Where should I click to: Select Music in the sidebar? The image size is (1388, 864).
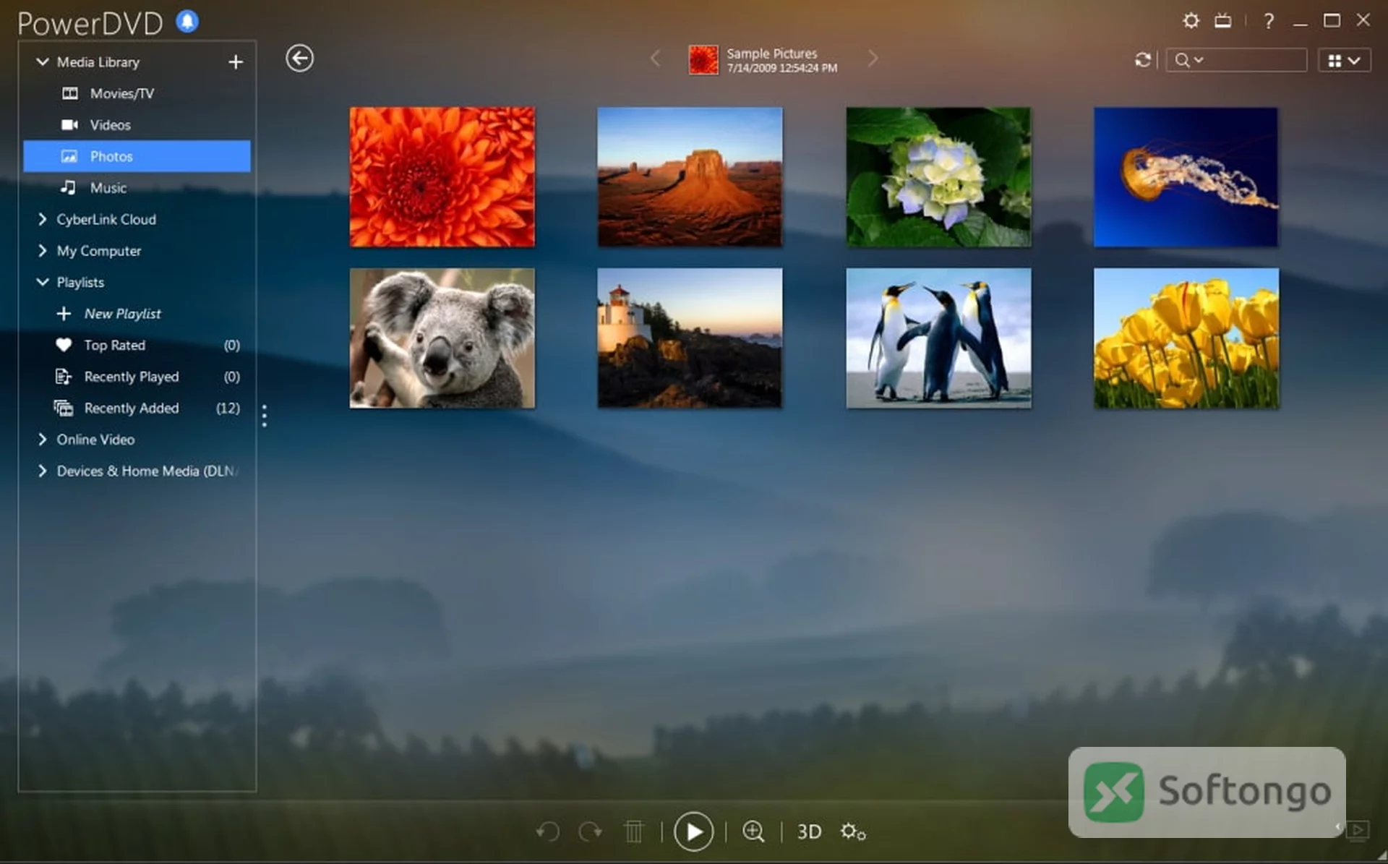tap(137, 188)
